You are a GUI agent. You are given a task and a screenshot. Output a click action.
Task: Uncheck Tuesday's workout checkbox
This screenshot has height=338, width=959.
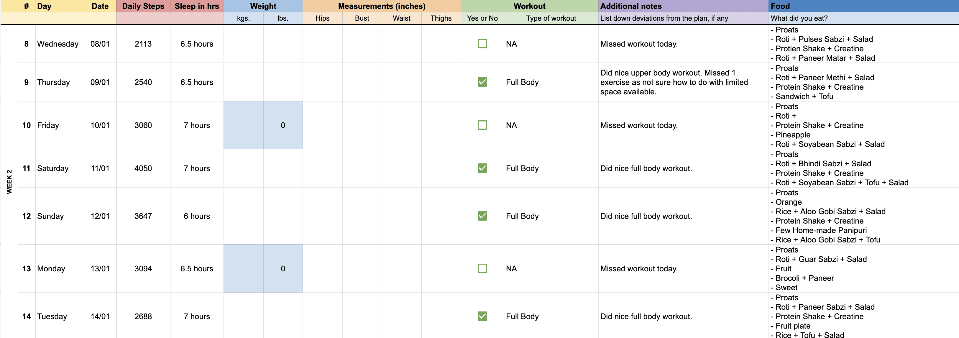pyautogui.click(x=482, y=316)
